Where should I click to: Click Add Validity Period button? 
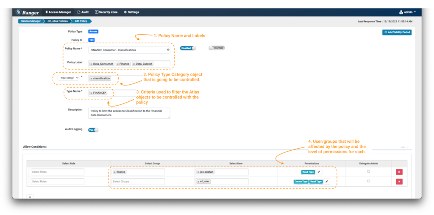397,32
